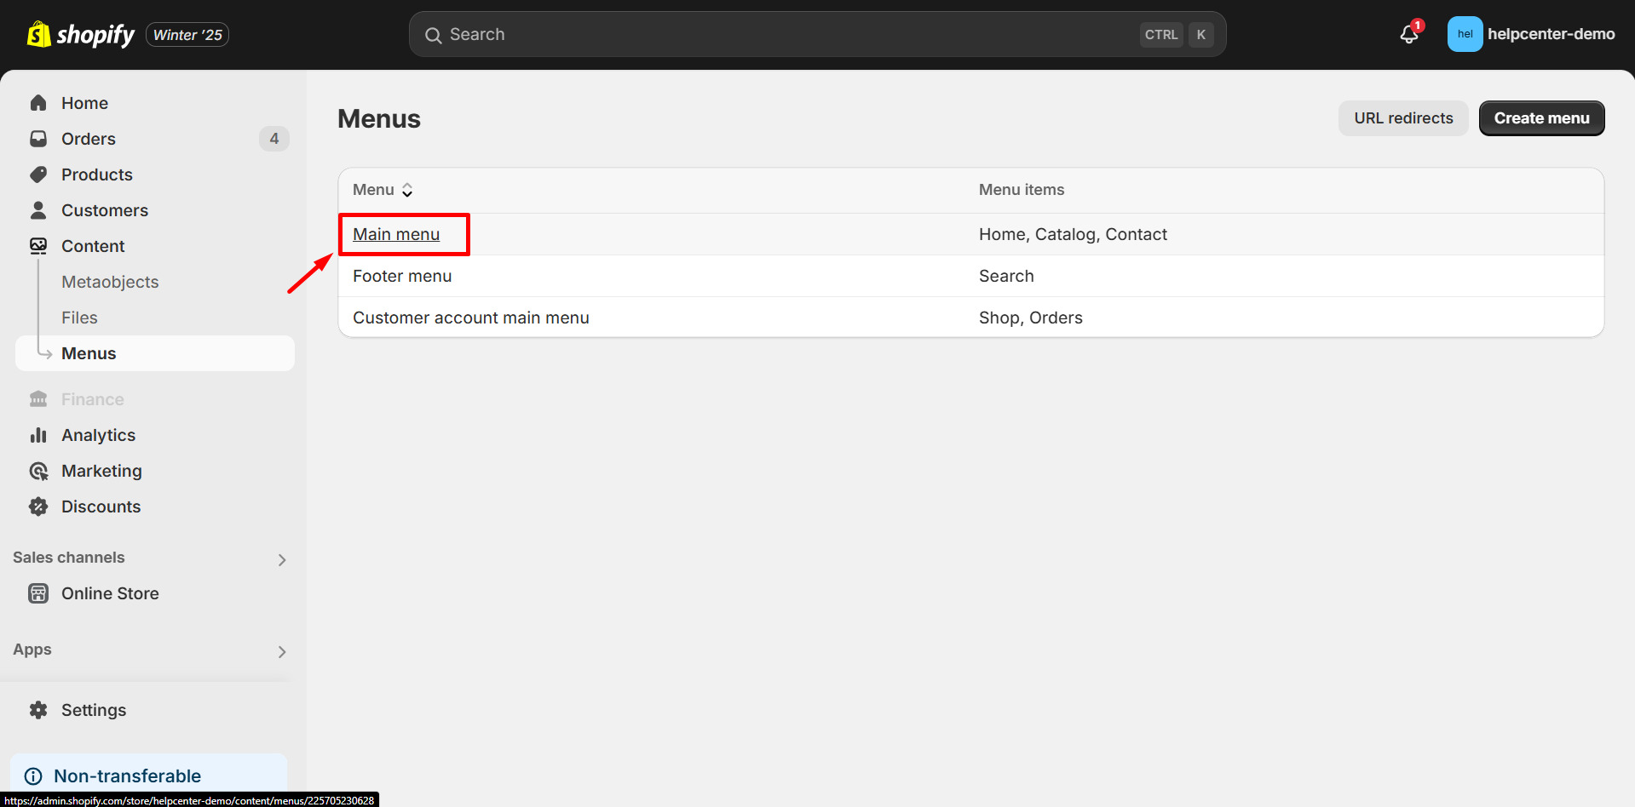Image resolution: width=1635 pixels, height=807 pixels.
Task: Select the Orders icon showing badge 4
Action: (x=38, y=138)
